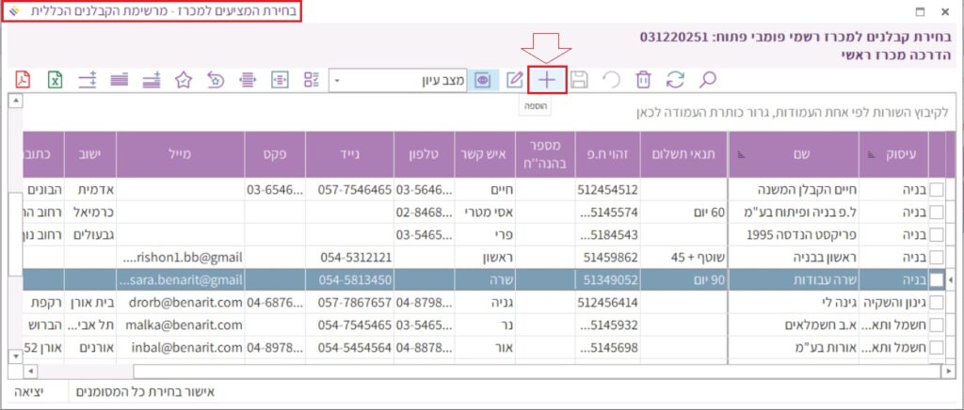Click the pencil edit icon

tap(514, 80)
